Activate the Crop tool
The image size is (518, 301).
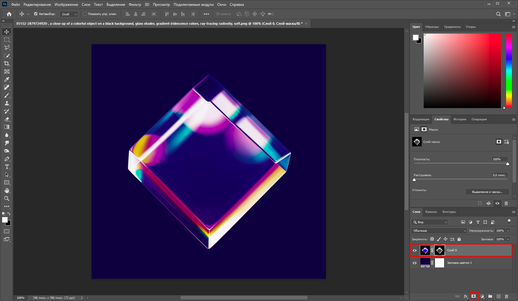click(x=6, y=63)
